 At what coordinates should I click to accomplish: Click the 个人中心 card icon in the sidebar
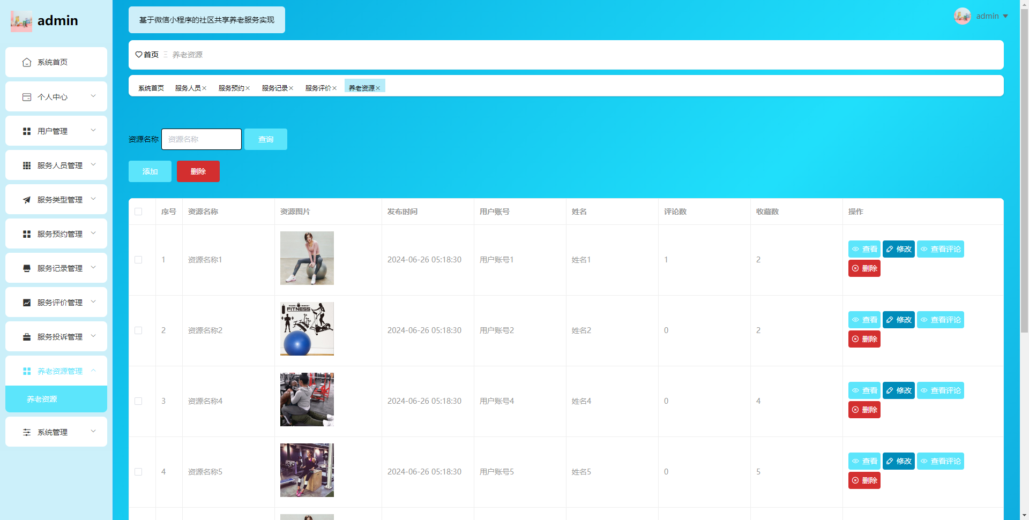click(27, 97)
